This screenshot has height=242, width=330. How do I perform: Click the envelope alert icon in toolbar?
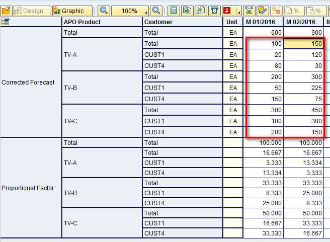[214, 11]
